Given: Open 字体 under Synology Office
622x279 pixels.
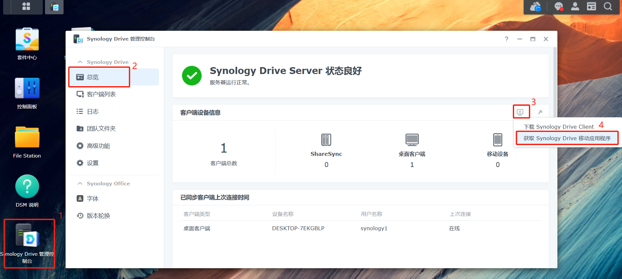Looking at the screenshot, I should coord(115,199).
